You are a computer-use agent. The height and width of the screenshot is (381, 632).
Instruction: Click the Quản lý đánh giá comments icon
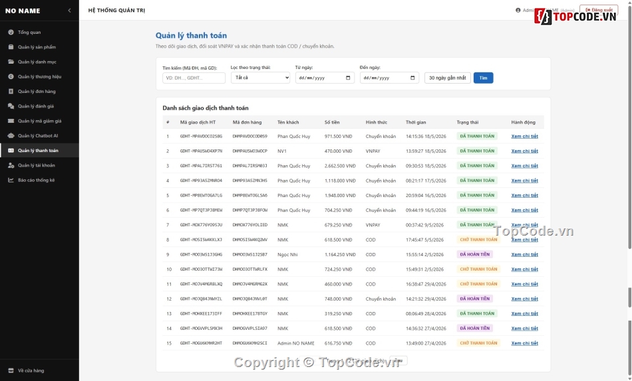(11, 106)
